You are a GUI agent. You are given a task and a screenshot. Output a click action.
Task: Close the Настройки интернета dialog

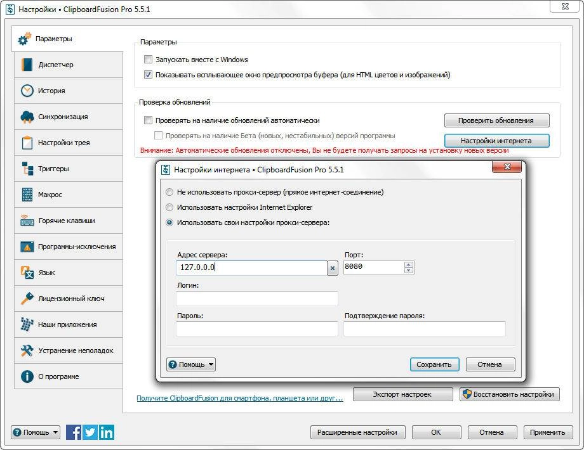pyautogui.click(x=507, y=167)
